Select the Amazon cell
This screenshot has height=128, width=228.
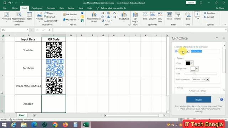(x=28, y=104)
